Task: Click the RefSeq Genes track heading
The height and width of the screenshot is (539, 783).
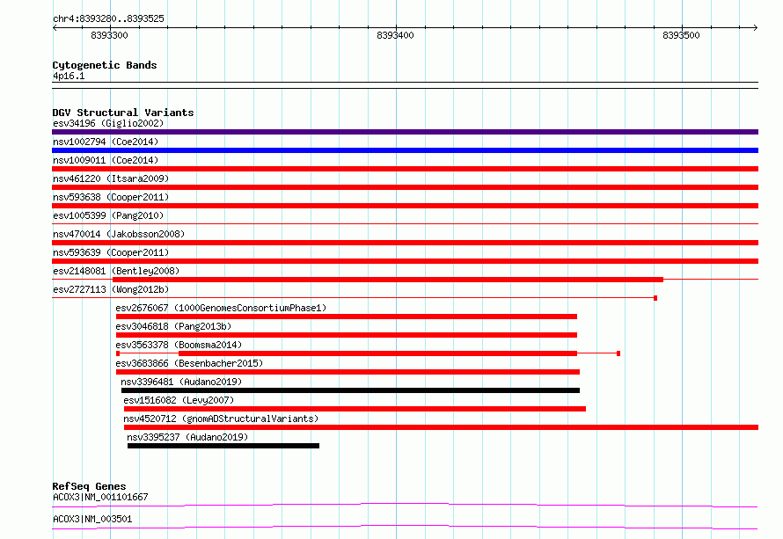Action: tap(89, 486)
